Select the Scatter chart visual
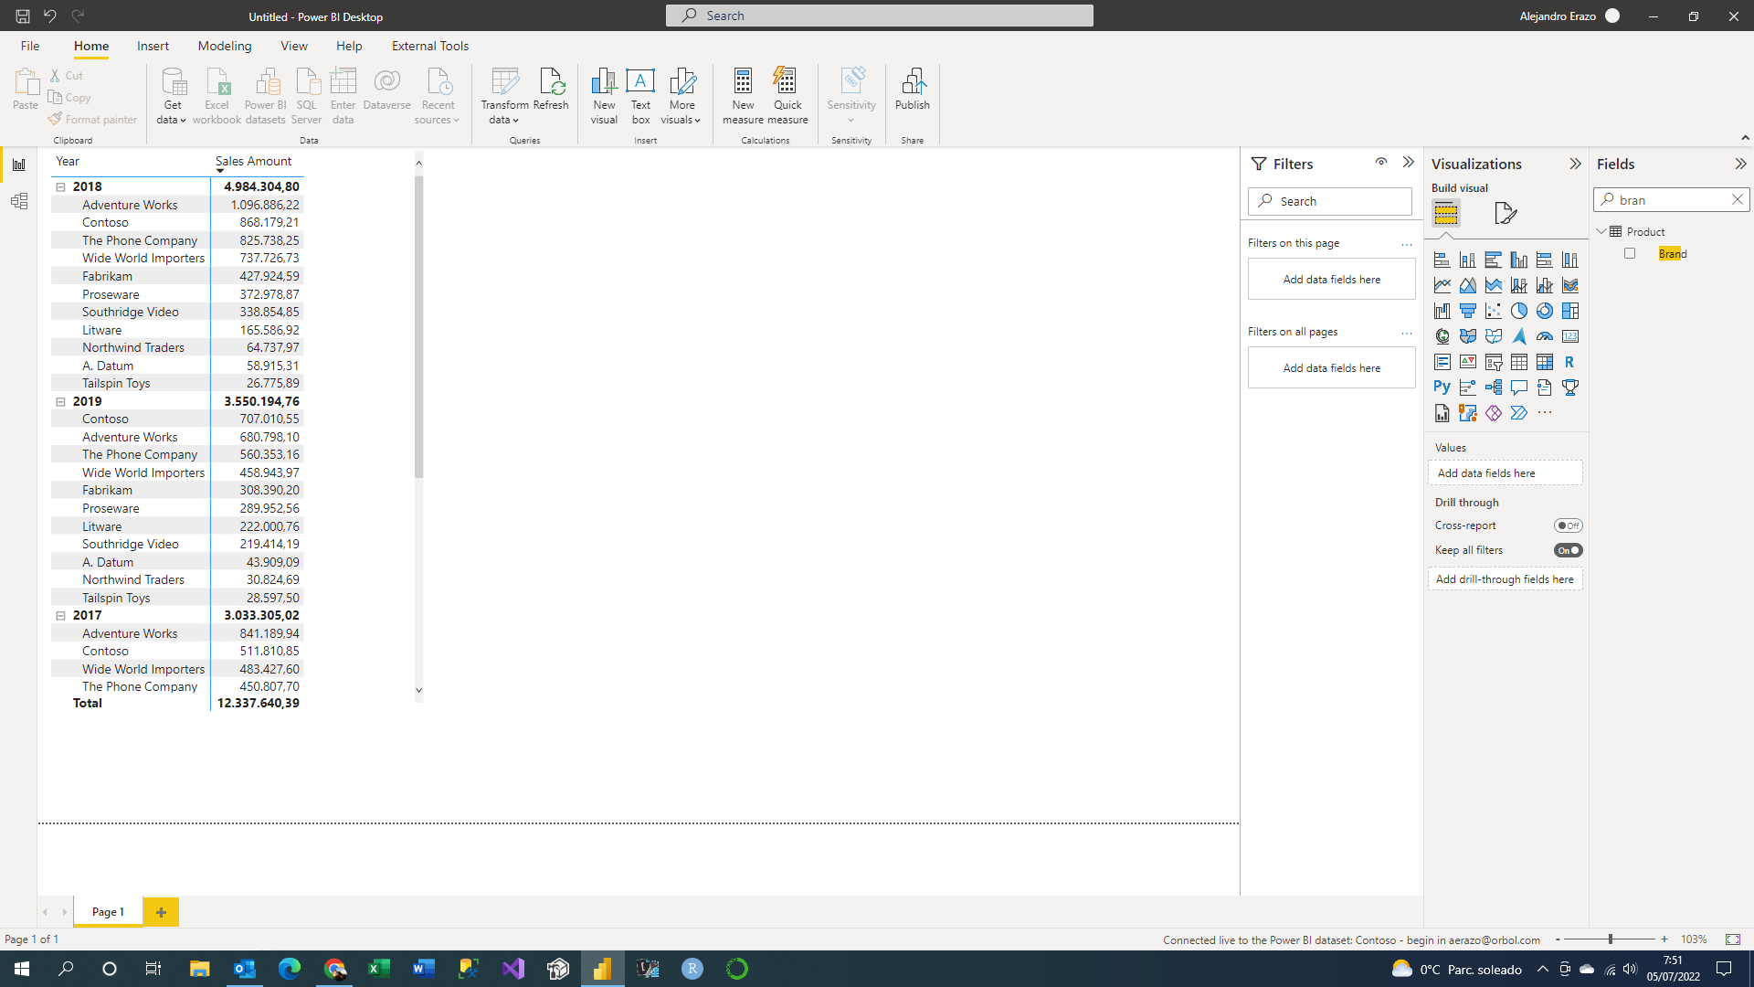The width and height of the screenshot is (1754, 987). (1493, 311)
